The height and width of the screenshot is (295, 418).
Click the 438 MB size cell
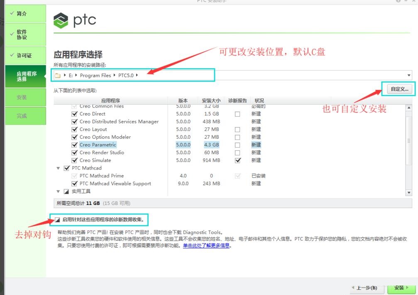click(x=211, y=122)
